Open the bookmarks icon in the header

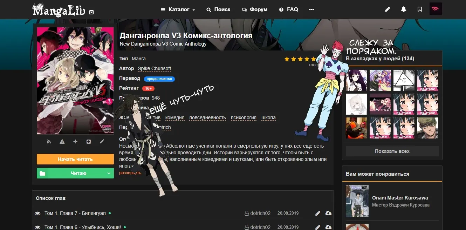(420, 9)
